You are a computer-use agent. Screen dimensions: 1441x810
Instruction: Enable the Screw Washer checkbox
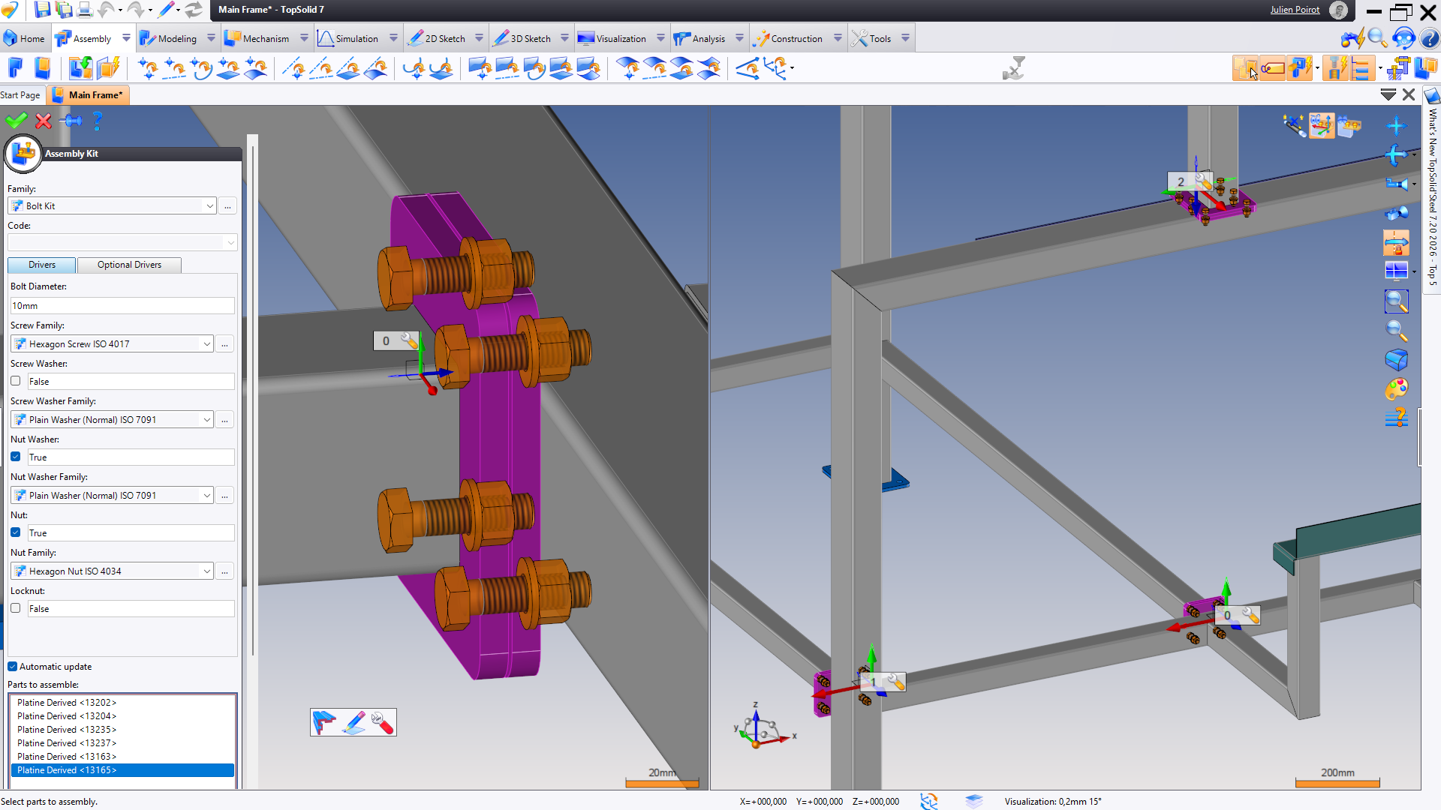click(x=16, y=381)
